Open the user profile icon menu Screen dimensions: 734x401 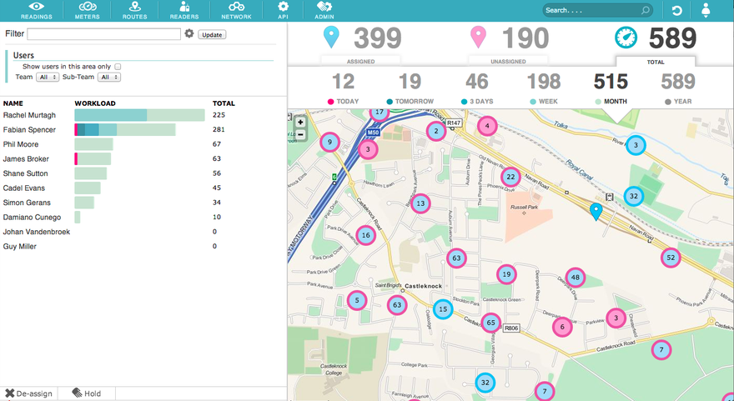click(x=706, y=10)
